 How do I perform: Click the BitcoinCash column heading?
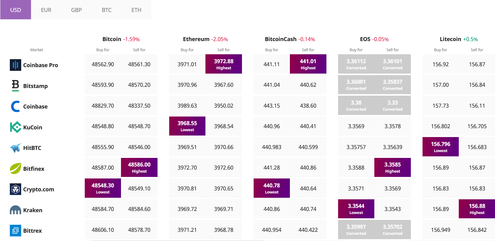tap(281, 39)
